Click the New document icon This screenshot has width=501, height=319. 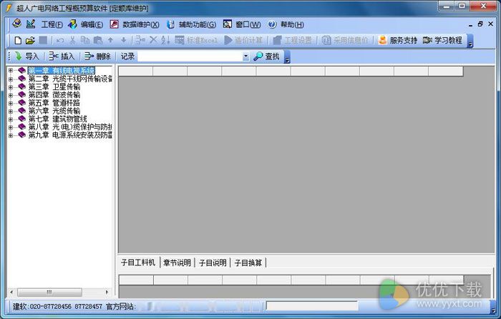pos(18,40)
